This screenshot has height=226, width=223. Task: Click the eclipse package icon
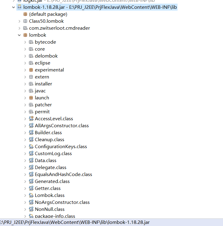tap(31, 63)
